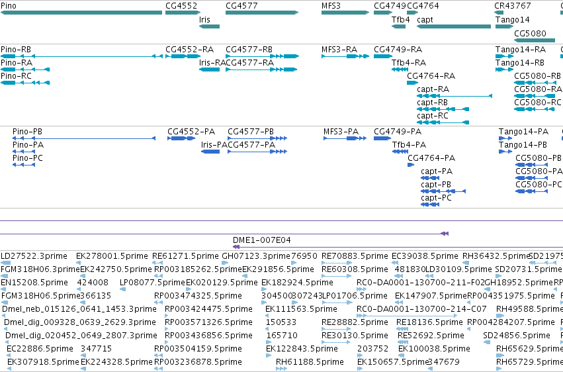This screenshot has height=372, width=563.
Task: Open the MFS3-PA CDS feature
Action: [x=345, y=138]
